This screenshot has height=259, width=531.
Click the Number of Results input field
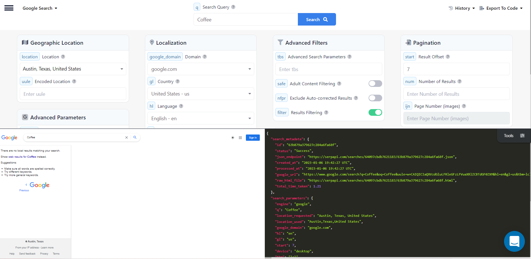456,94
